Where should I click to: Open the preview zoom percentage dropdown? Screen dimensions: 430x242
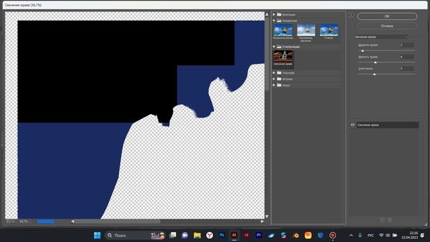pyautogui.click(x=34, y=221)
